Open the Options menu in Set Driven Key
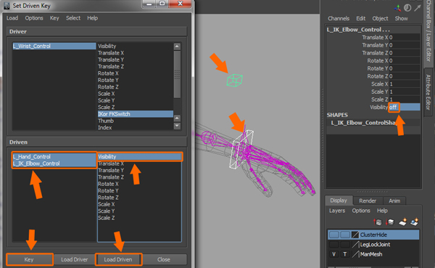The height and width of the screenshot is (268, 435). pos(34,18)
